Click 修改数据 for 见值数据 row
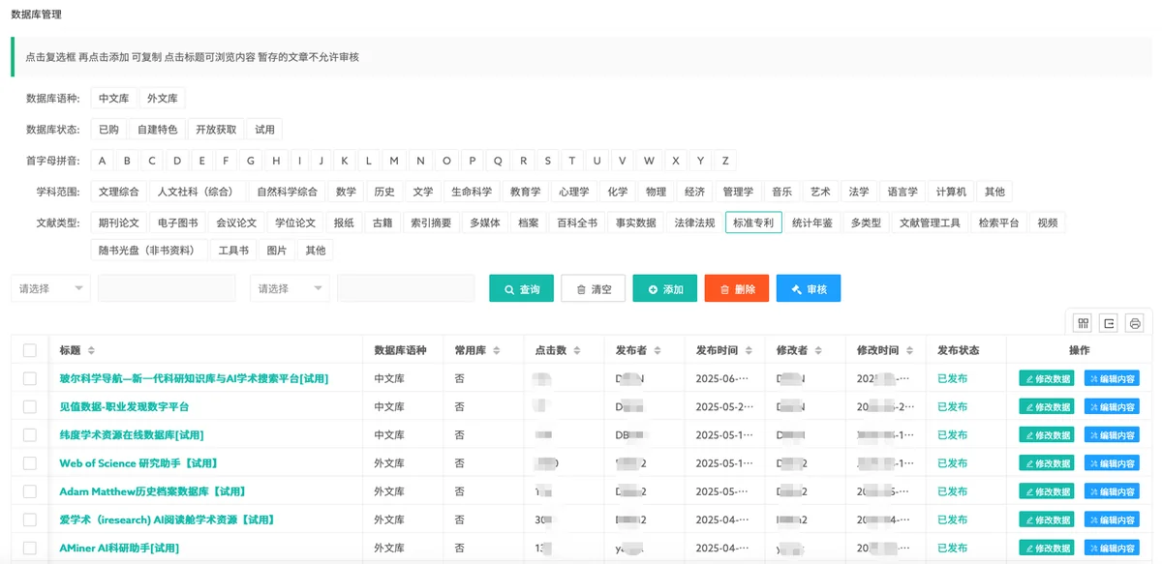Viewport: 1162px width, 564px height. click(x=1046, y=406)
